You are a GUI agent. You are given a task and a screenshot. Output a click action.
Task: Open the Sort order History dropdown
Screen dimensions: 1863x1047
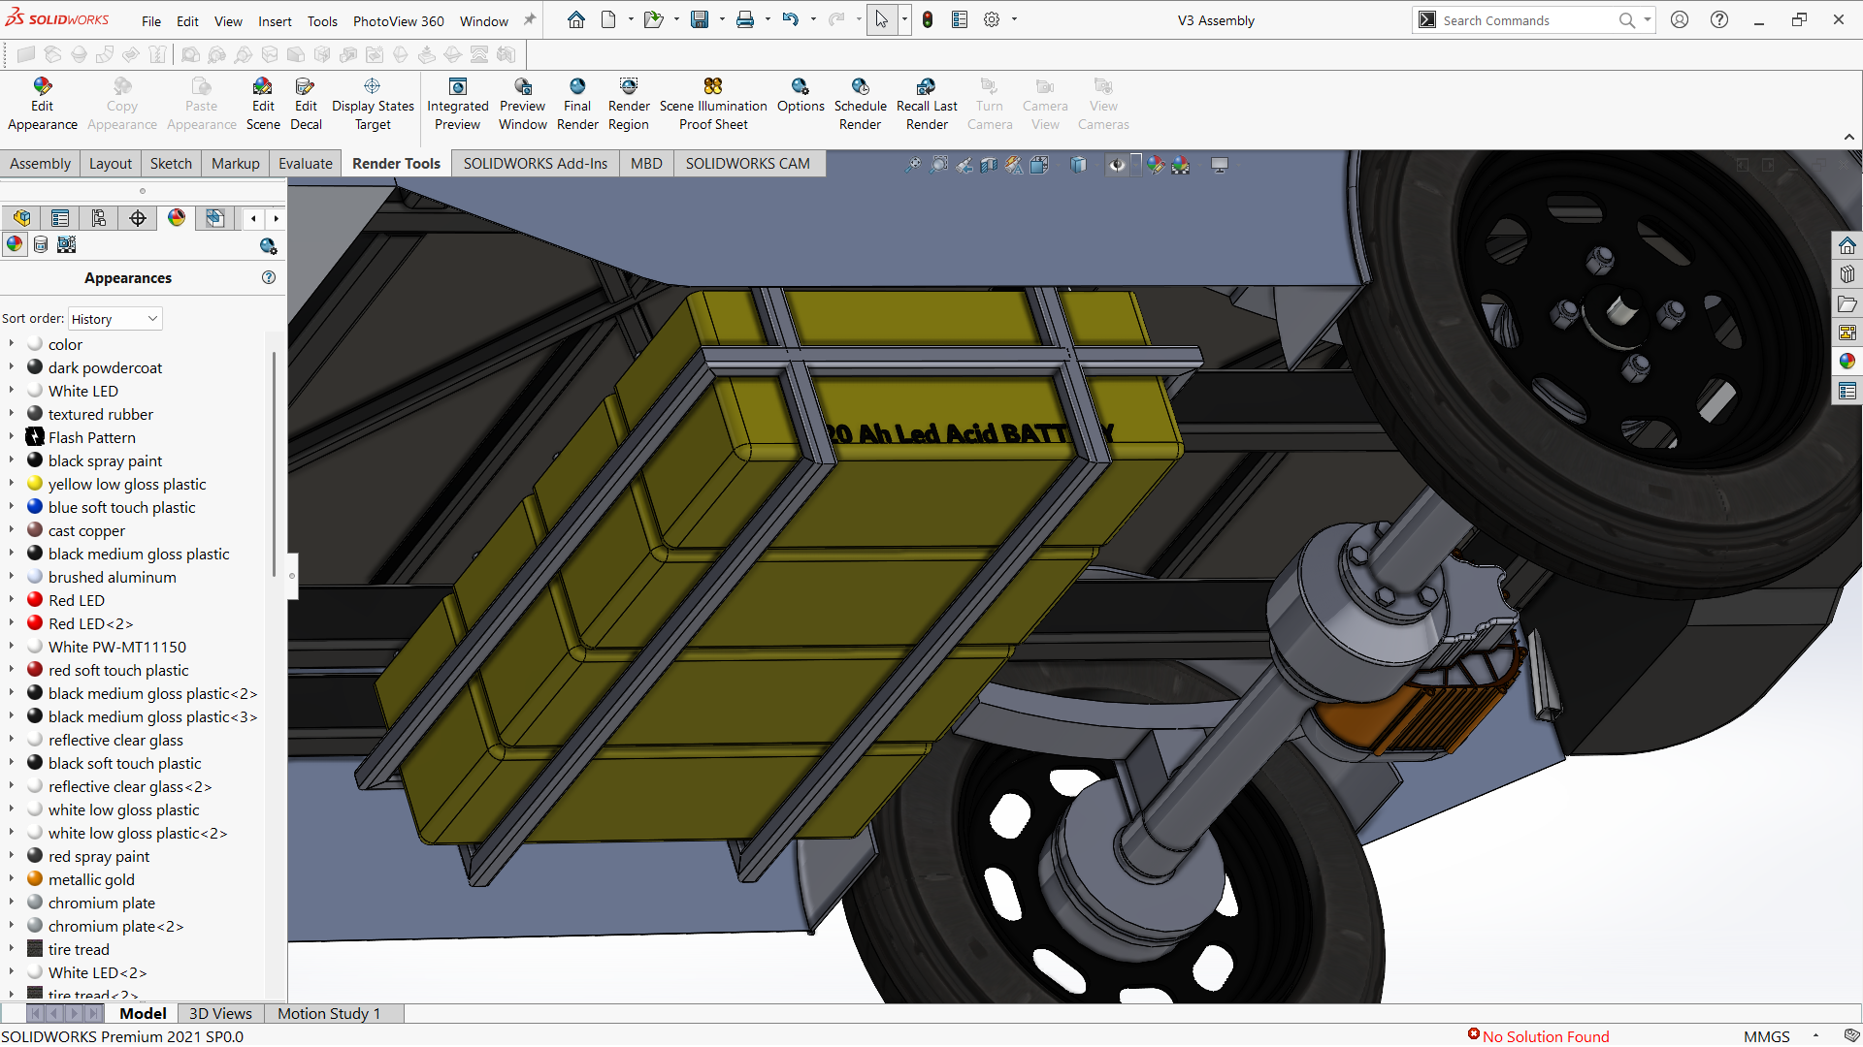pos(114,319)
